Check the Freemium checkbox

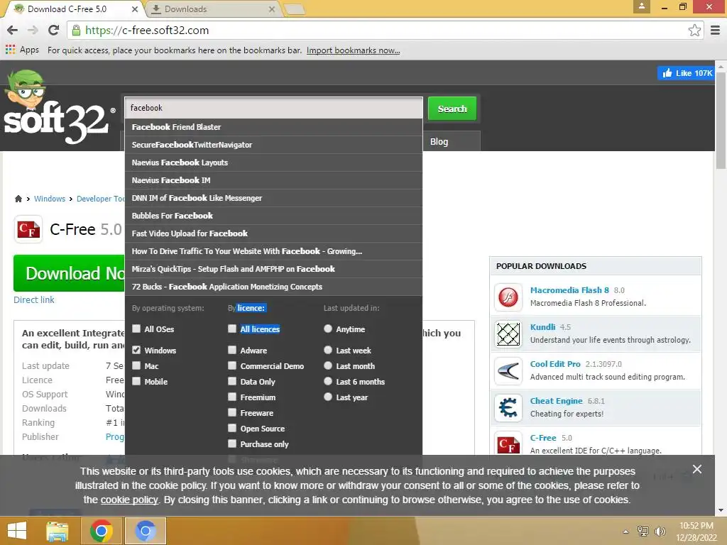(x=232, y=397)
